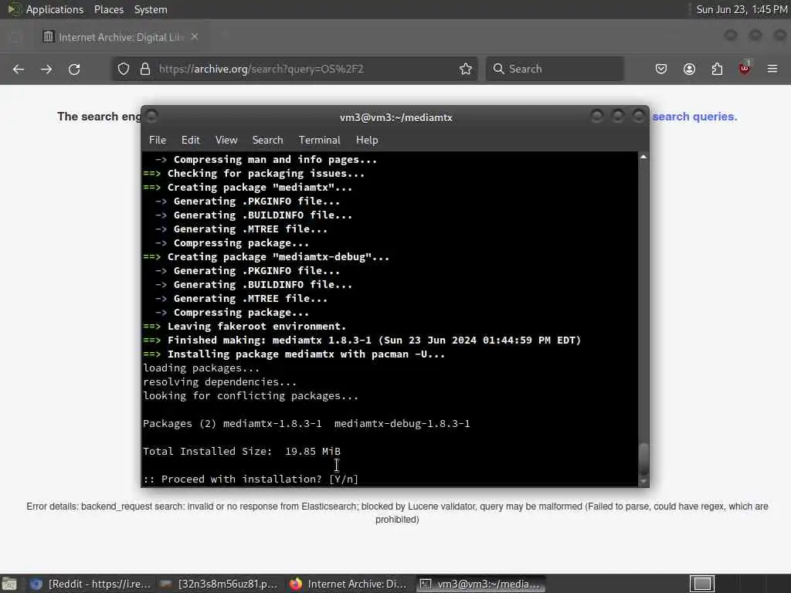
Task: Click the terminal scrollbar thumb
Action: pyautogui.click(x=643, y=459)
